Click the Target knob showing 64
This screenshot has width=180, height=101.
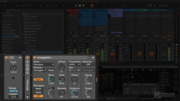88,93
